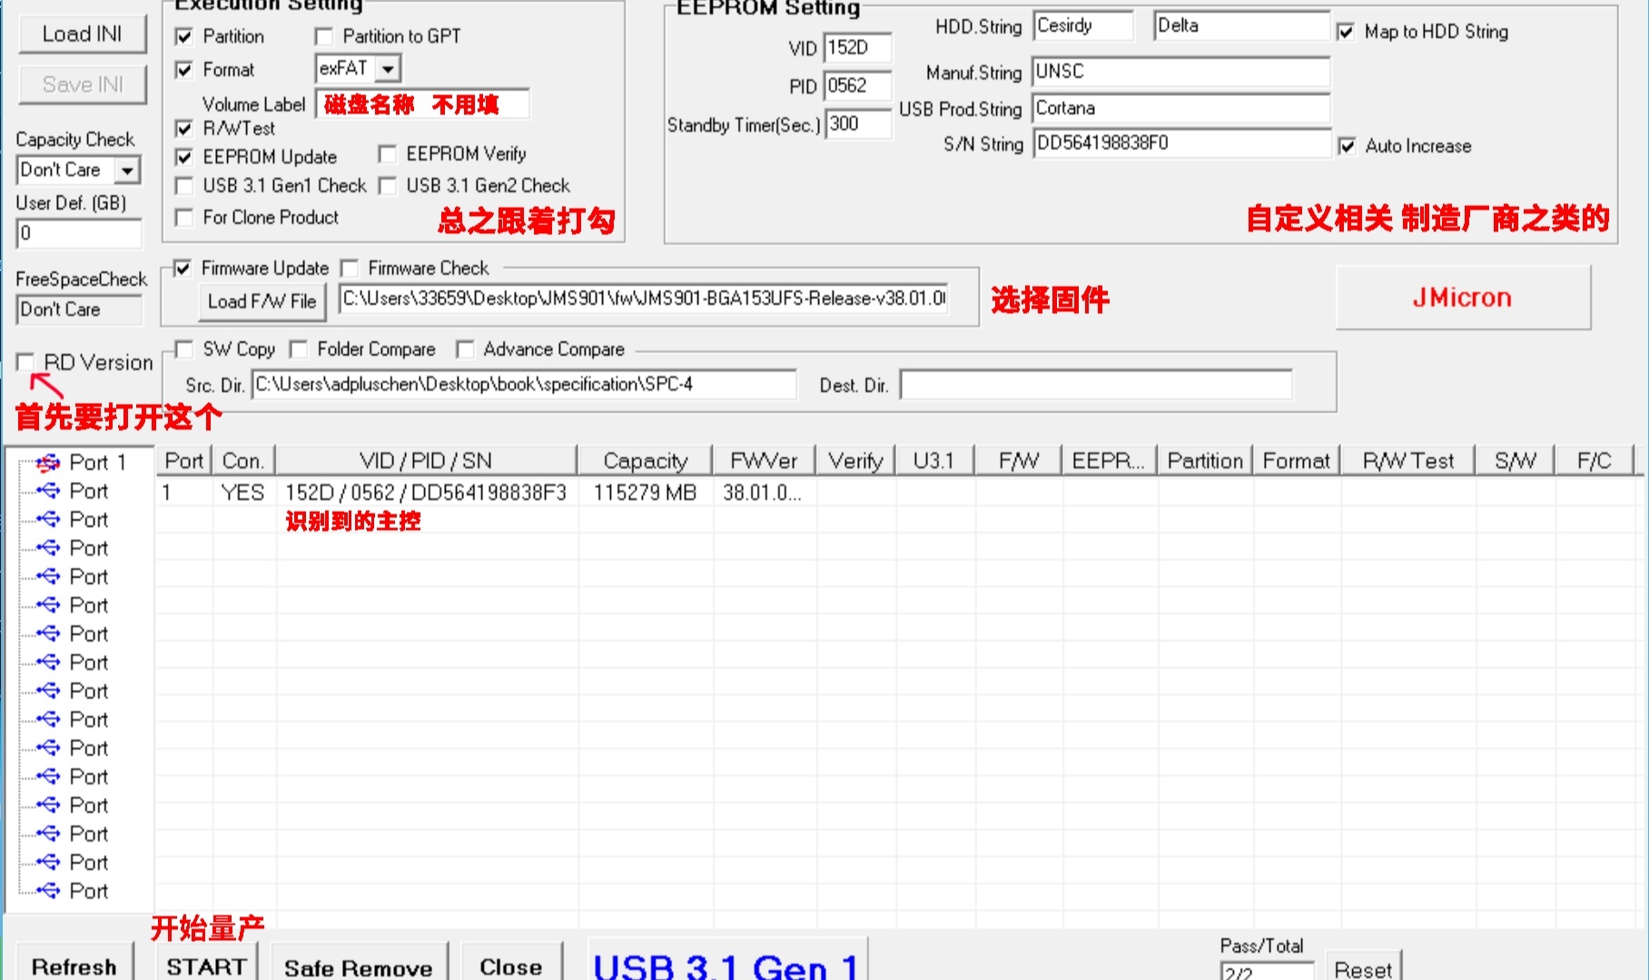This screenshot has width=1649, height=980.
Task: Select Port 1 in the port tree
Action: [98, 463]
